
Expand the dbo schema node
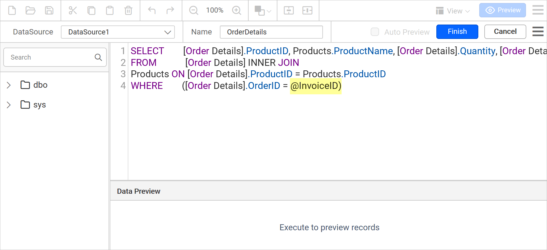tap(9, 85)
